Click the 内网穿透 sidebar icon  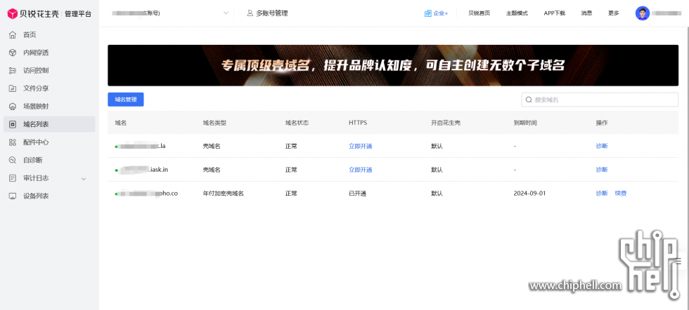coord(13,53)
